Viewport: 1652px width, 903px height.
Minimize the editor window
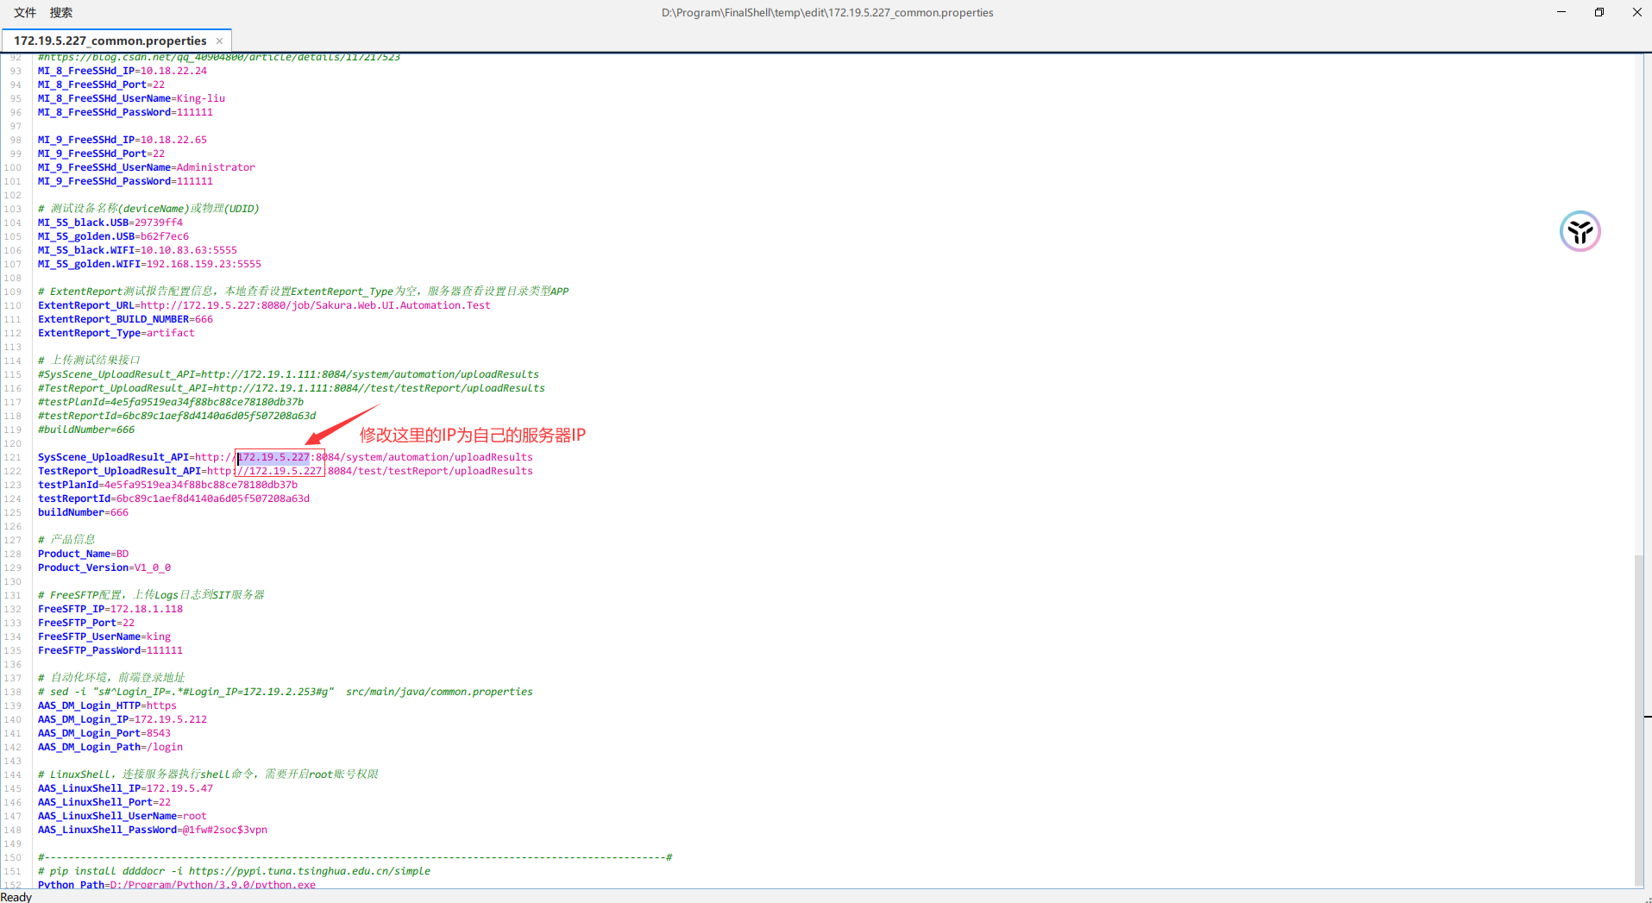(x=1561, y=12)
